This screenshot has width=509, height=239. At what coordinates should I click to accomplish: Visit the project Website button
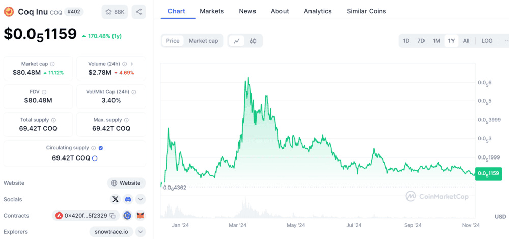pos(126,183)
